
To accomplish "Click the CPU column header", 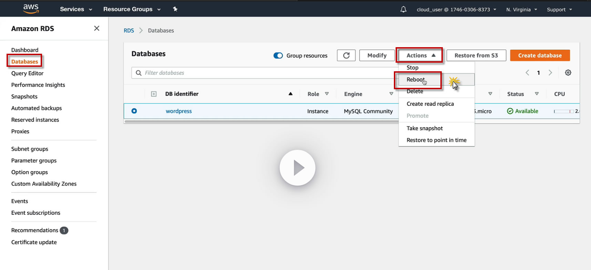I will click(559, 94).
